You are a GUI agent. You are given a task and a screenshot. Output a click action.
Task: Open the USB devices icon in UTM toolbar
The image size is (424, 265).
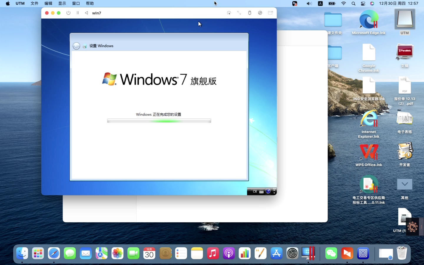tap(250, 13)
